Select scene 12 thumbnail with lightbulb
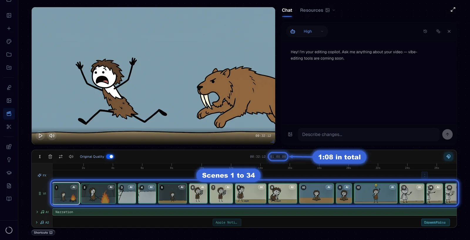 376,194
